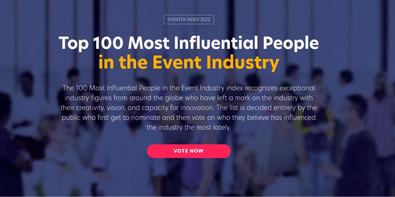
Task: Click "lately" at the paragraph's end
Action: [221, 128]
